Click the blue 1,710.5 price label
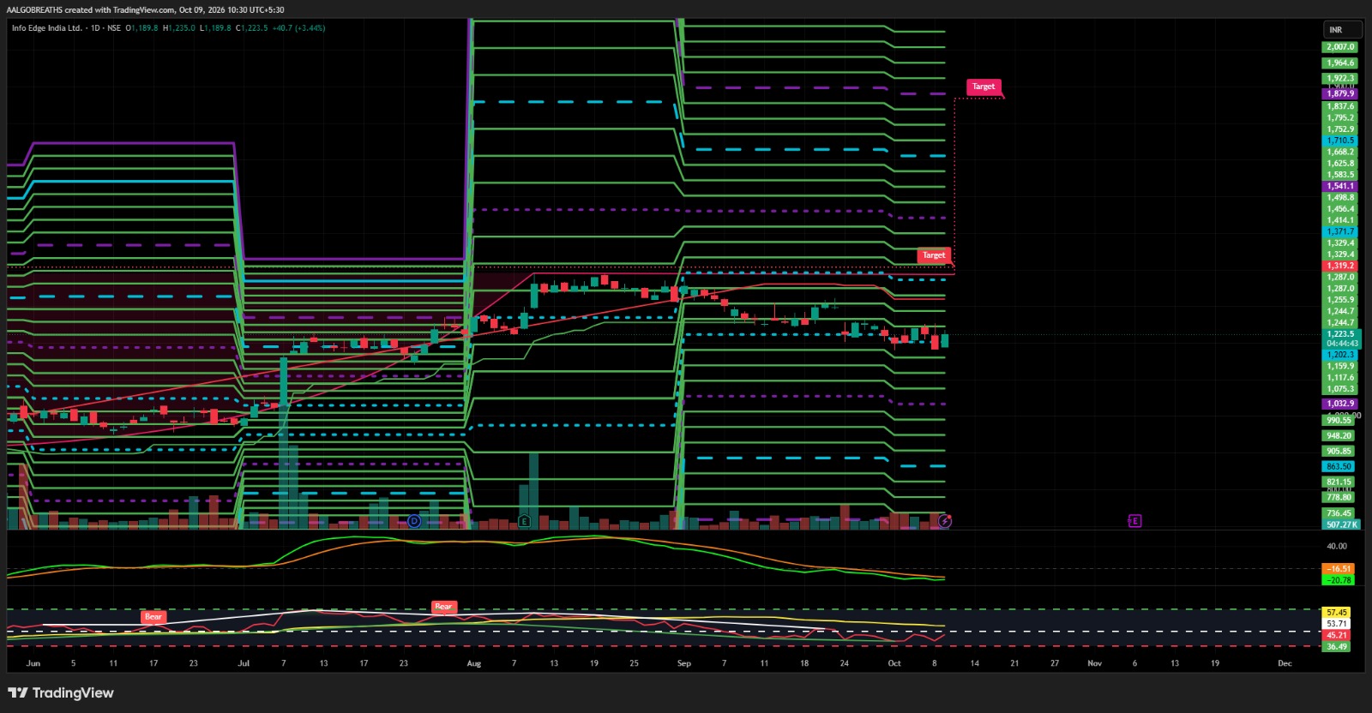The image size is (1372, 713). 1340,141
